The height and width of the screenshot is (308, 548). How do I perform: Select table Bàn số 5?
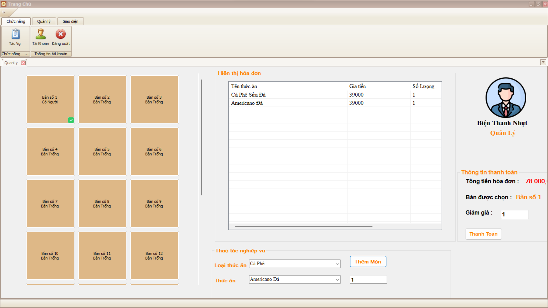[102, 151]
